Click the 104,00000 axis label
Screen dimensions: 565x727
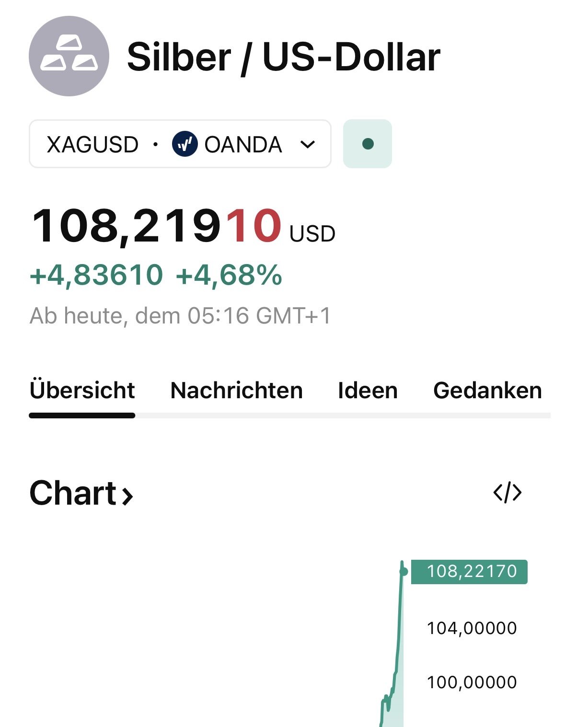tap(472, 628)
